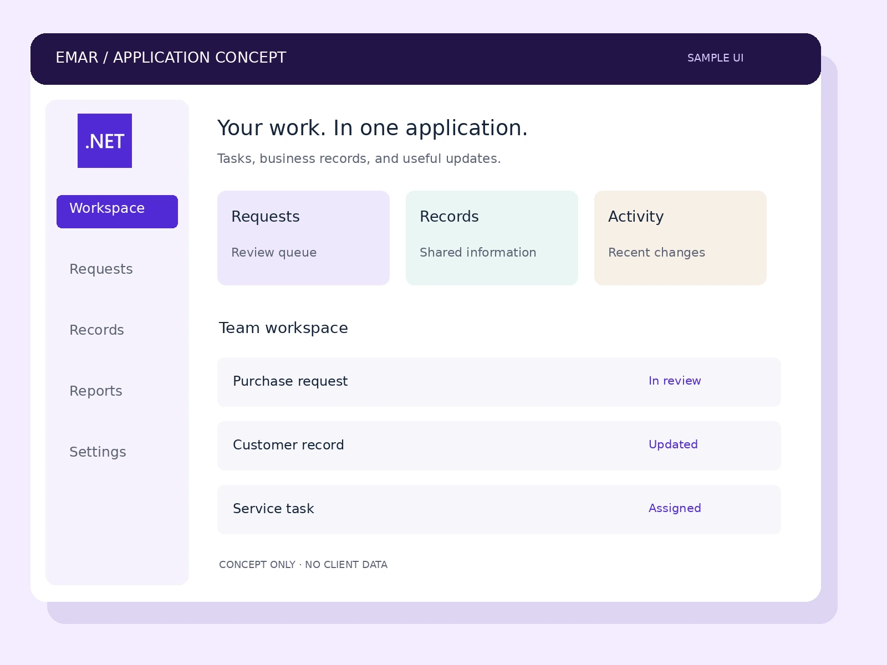Select the Workspace sidebar item
This screenshot has height=665, width=887.
pos(117,211)
